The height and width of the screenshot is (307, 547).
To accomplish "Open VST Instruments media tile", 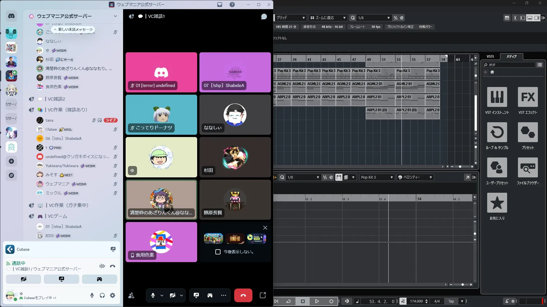I will point(497,97).
